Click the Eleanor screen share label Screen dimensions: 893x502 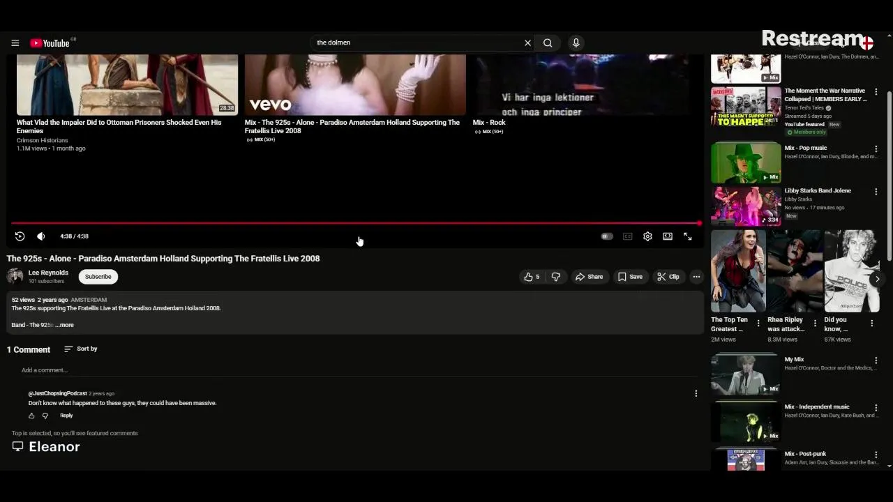click(x=46, y=447)
